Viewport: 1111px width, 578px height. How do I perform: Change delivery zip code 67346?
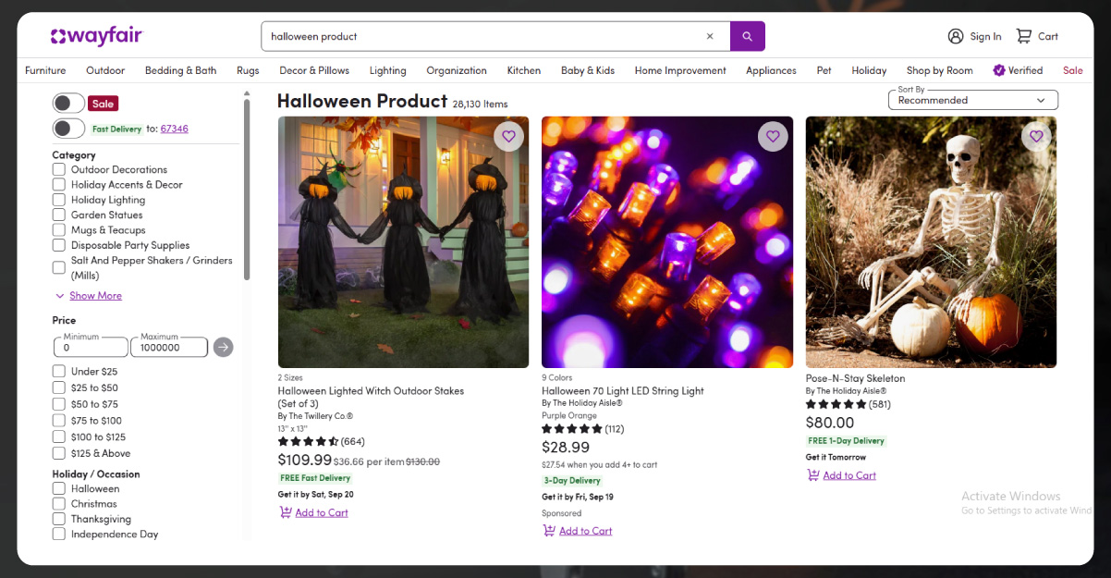tap(175, 128)
